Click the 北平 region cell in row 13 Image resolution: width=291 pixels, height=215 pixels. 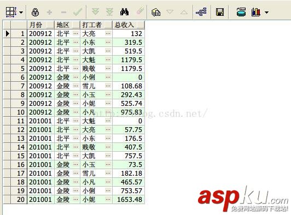pos(67,138)
